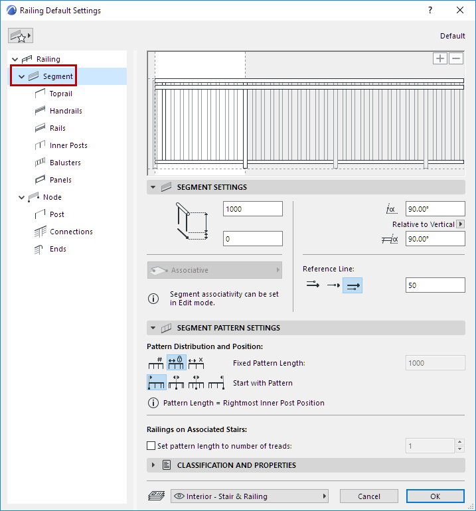Zoom out the railing preview with minus
The height and width of the screenshot is (511, 476).
tap(456, 58)
